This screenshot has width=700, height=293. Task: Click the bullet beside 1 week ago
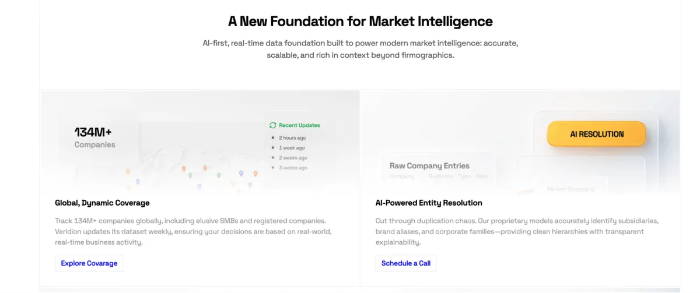[x=273, y=148]
